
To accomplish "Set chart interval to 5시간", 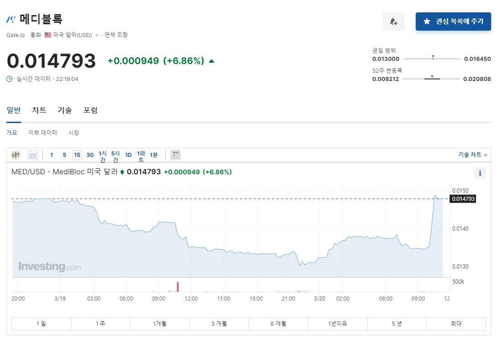I will (x=116, y=156).
